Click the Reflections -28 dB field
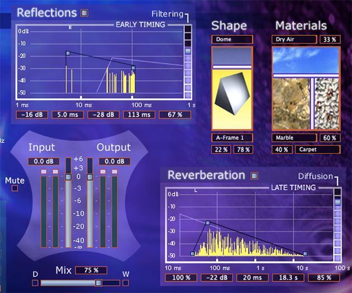Screen dimensions: 352x293 (x=103, y=115)
